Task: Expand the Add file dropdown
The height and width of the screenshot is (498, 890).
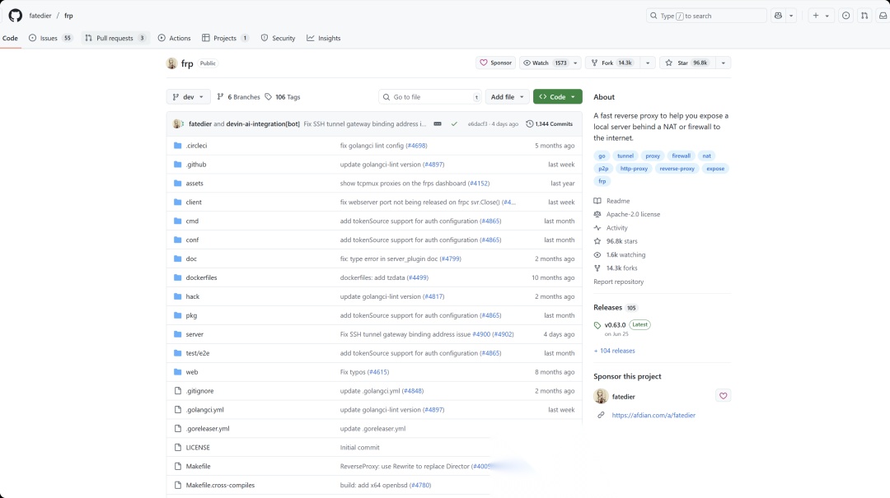Action: tap(507, 97)
